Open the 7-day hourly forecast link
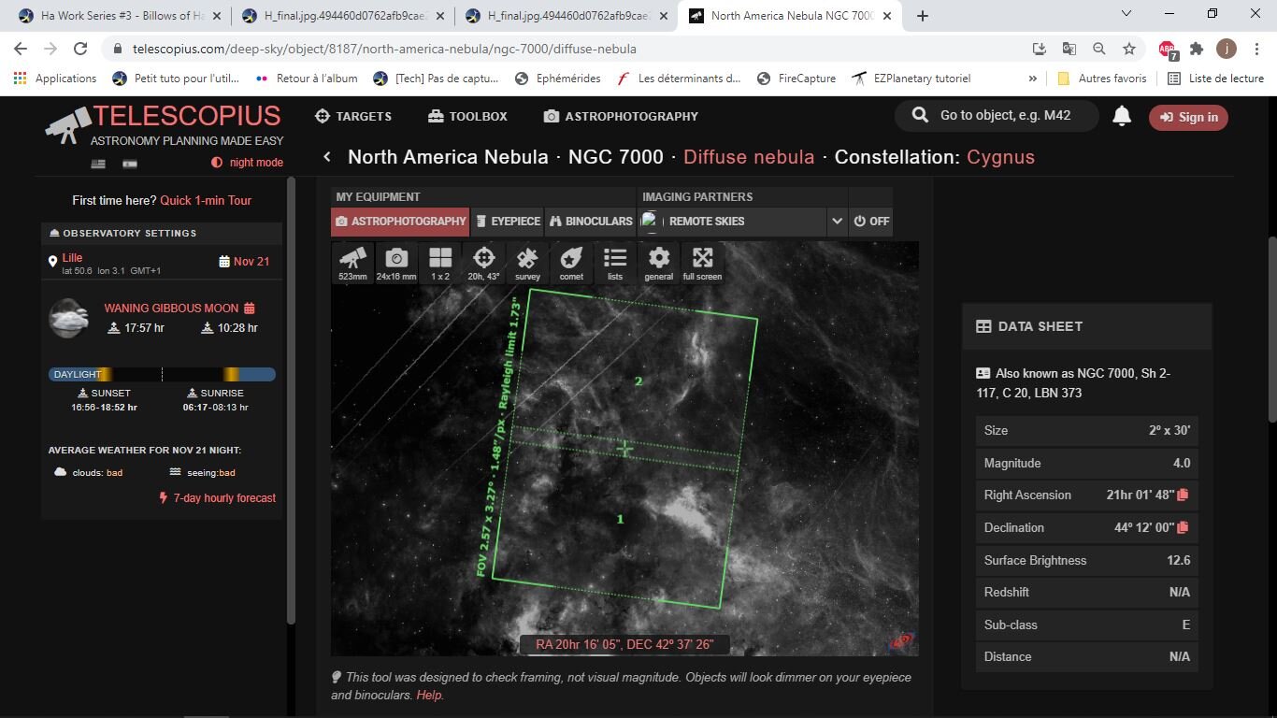1277x718 pixels. pos(217,498)
